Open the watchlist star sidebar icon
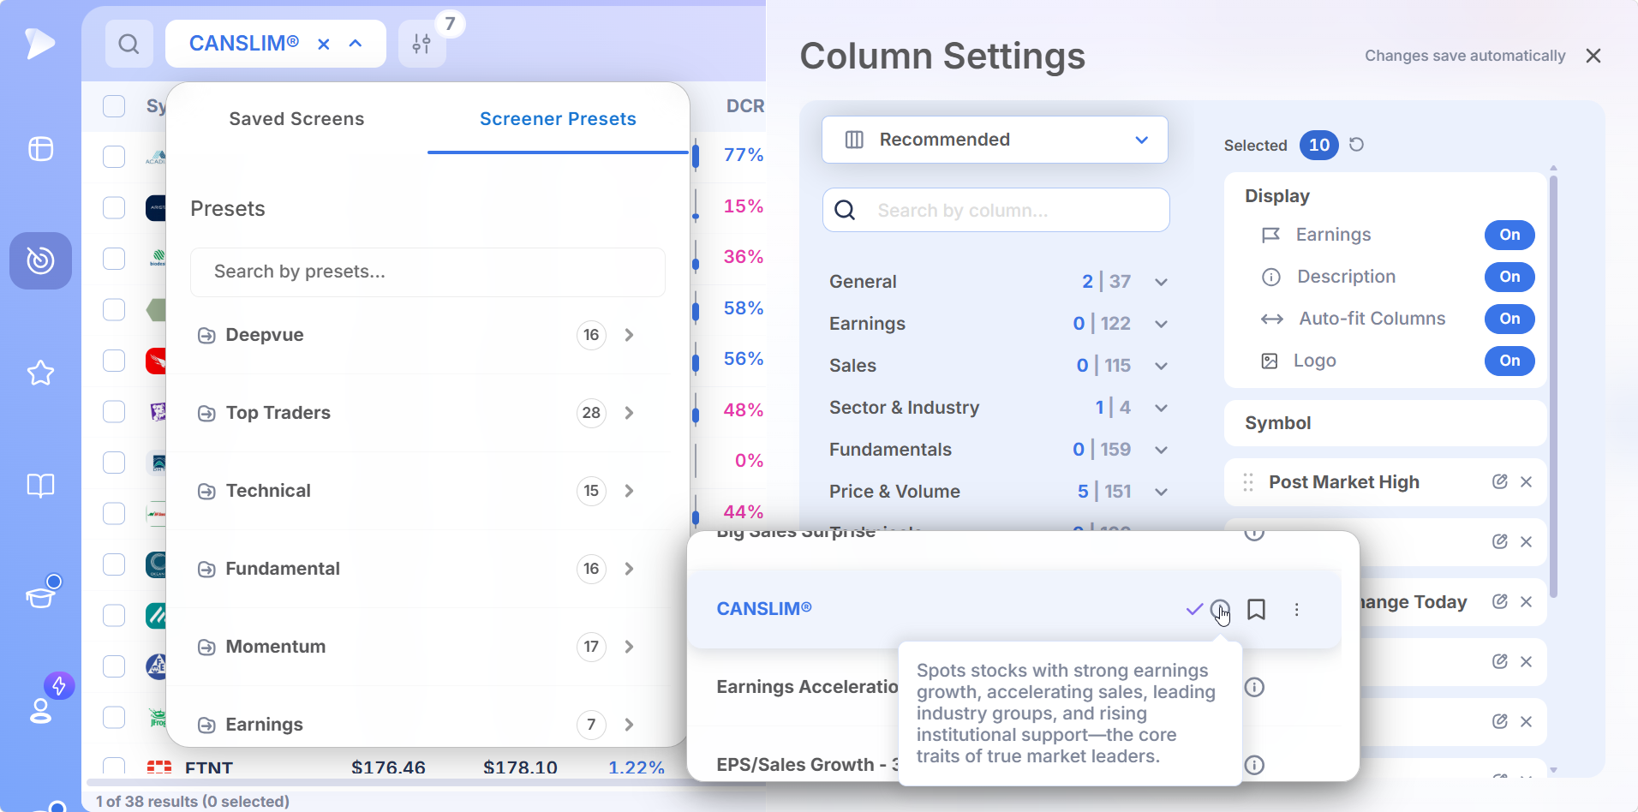The width and height of the screenshot is (1638, 812). tap(40, 373)
